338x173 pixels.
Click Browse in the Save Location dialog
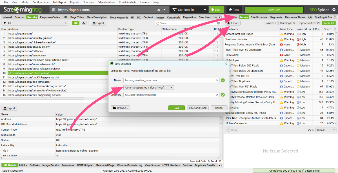coord(120,108)
